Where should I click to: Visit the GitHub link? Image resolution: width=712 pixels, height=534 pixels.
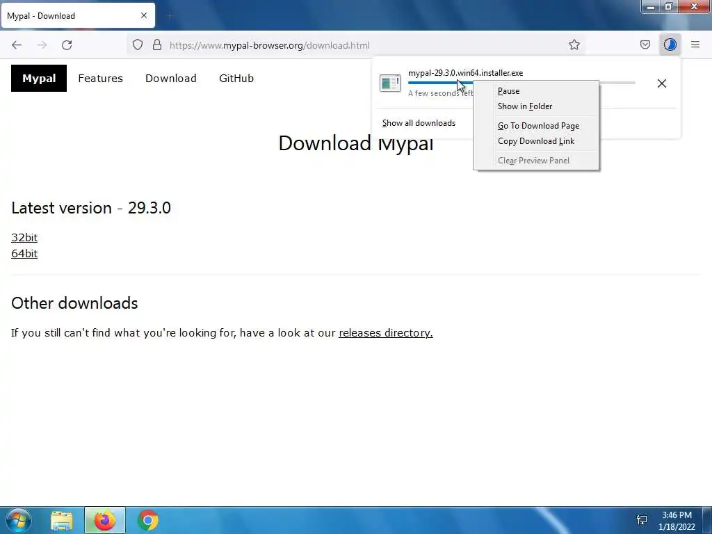pyautogui.click(x=236, y=78)
